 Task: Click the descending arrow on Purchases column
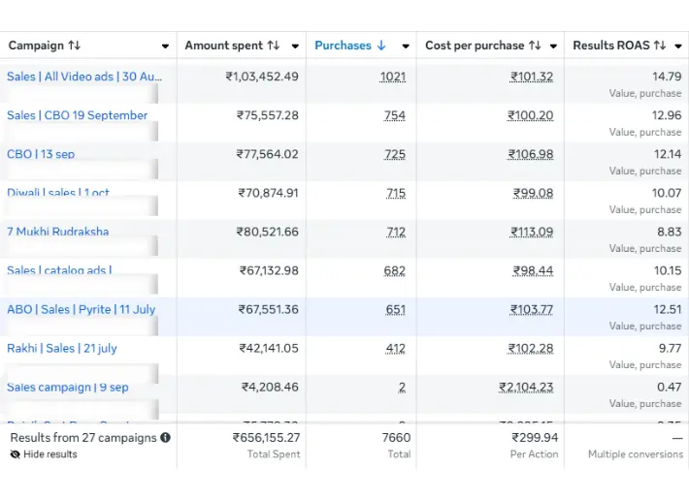[381, 46]
